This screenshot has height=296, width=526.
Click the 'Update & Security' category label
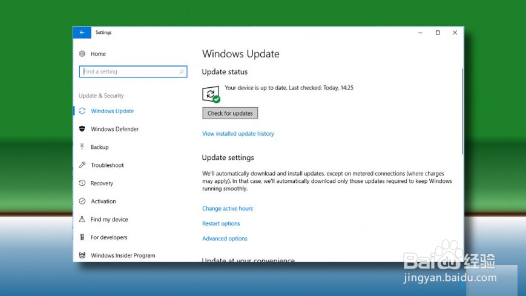pos(101,96)
